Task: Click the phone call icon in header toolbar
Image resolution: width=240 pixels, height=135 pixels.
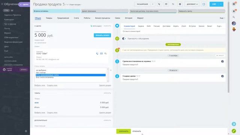Action: tap(159, 4)
